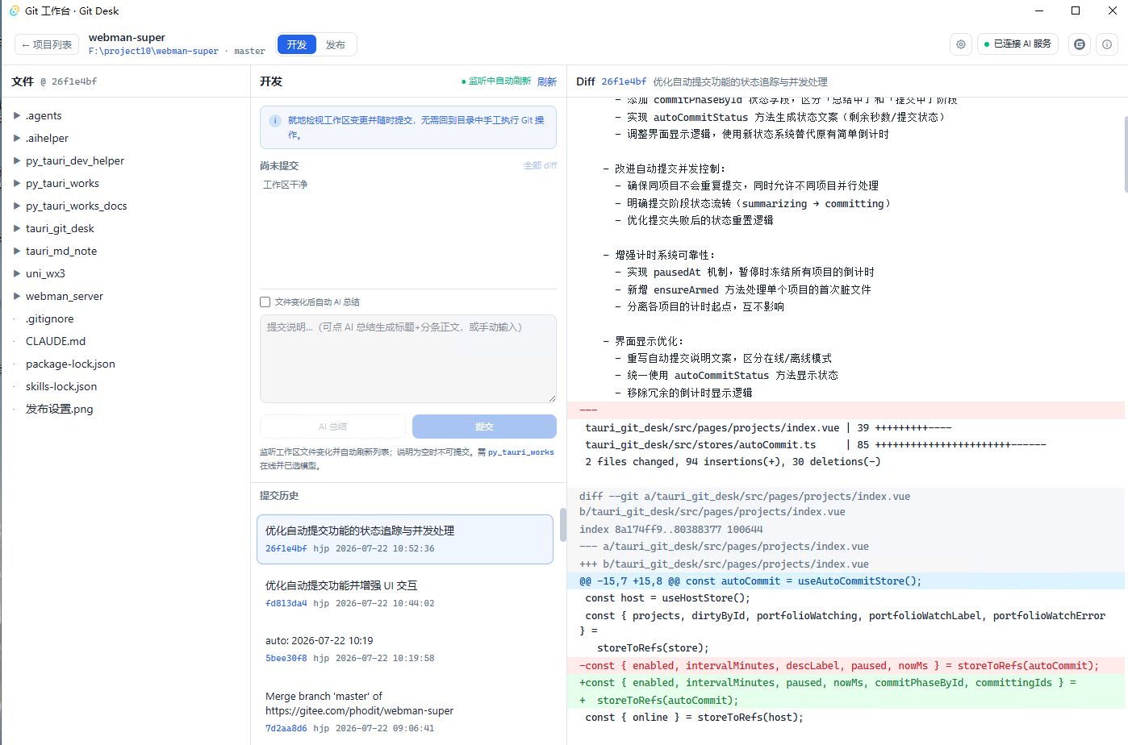
Task: Click the stat line for projects/index.vue
Action: 768,427
